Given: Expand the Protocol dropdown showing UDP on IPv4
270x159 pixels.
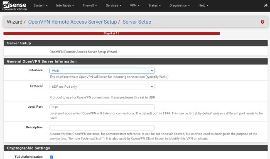Looking at the screenshot, I should pyautogui.click(x=102, y=87).
